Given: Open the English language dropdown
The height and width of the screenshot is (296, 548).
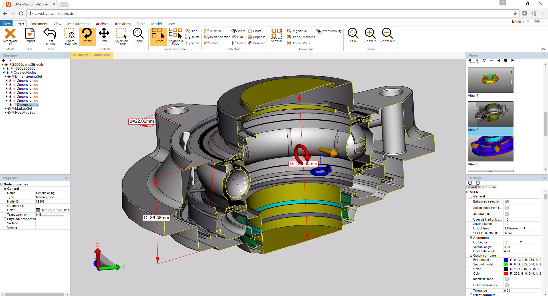Looking at the screenshot, I should (520, 21).
